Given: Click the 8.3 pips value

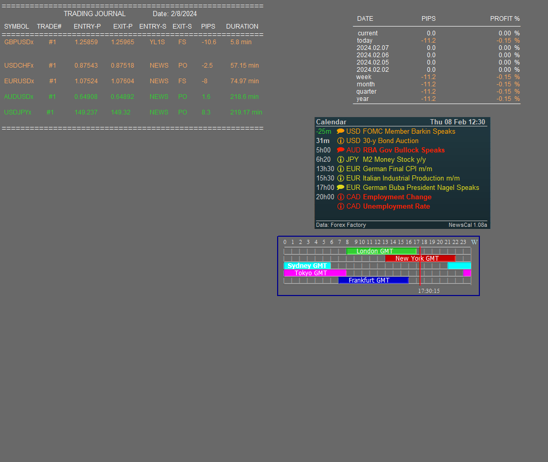Looking at the screenshot, I should click(x=206, y=112).
